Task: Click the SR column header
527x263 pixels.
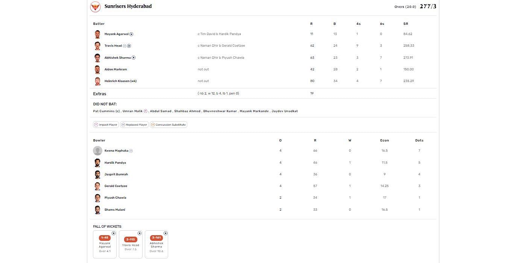Action: (x=406, y=24)
